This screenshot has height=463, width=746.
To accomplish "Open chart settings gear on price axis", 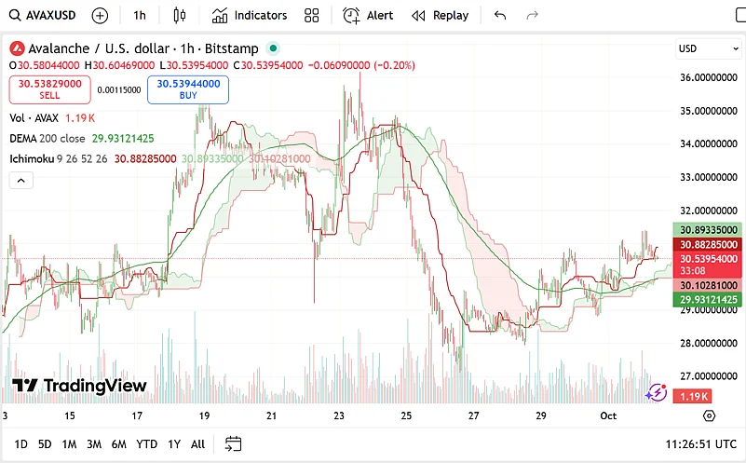I will point(709,415).
